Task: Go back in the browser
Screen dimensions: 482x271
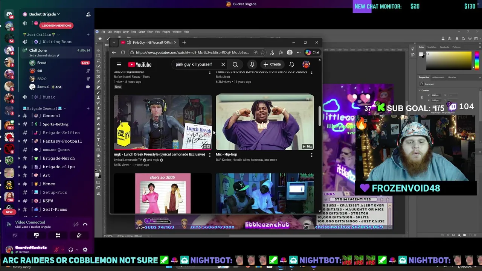Action: (x=114, y=52)
